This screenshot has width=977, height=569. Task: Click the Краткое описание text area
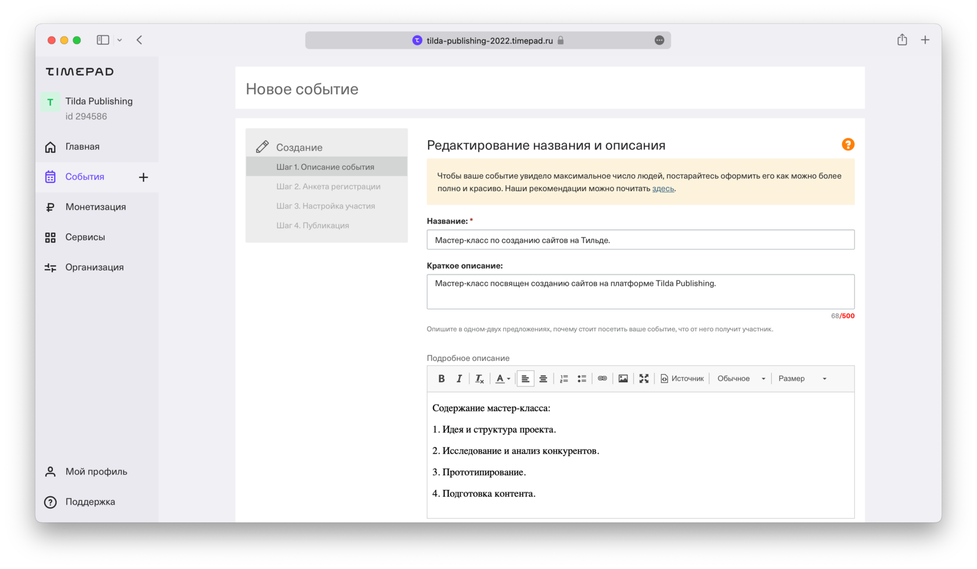(640, 292)
